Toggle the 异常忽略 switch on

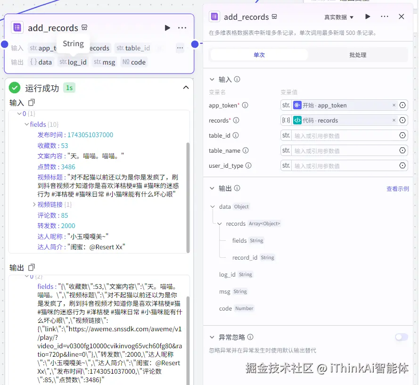pyautogui.click(x=401, y=337)
